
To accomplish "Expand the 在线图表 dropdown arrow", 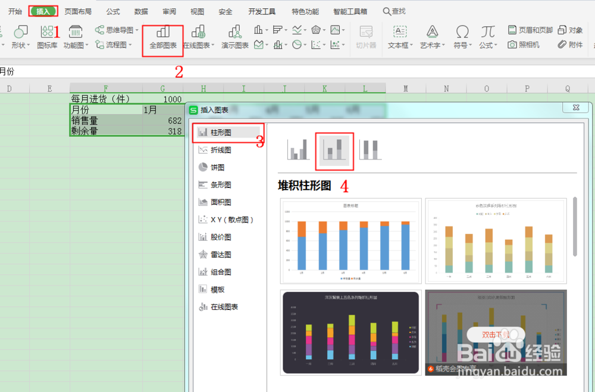I will coord(213,45).
